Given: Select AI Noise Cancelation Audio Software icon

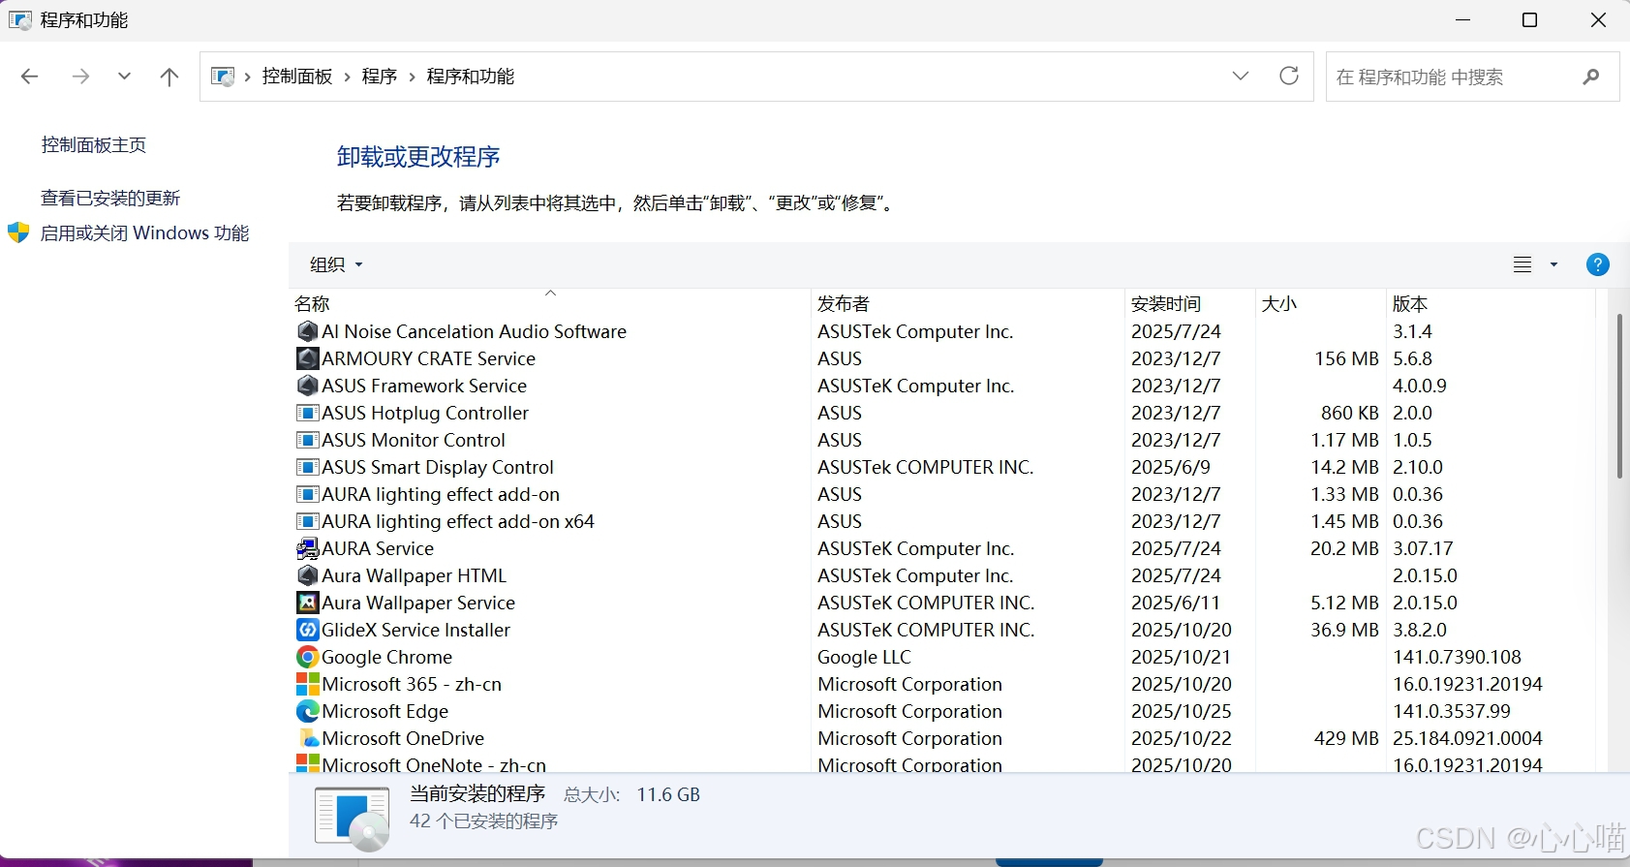Looking at the screenshot, I should (307, 331).
